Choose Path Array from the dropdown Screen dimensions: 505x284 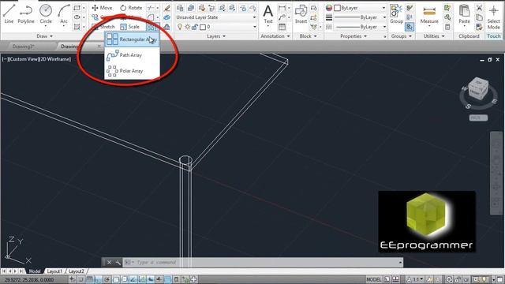pyautogui.click(x=132, y=55)
